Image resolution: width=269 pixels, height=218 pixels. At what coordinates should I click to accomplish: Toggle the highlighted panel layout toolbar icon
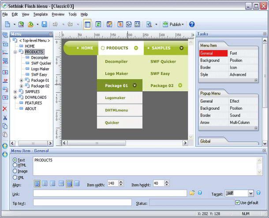click(87, 24)
